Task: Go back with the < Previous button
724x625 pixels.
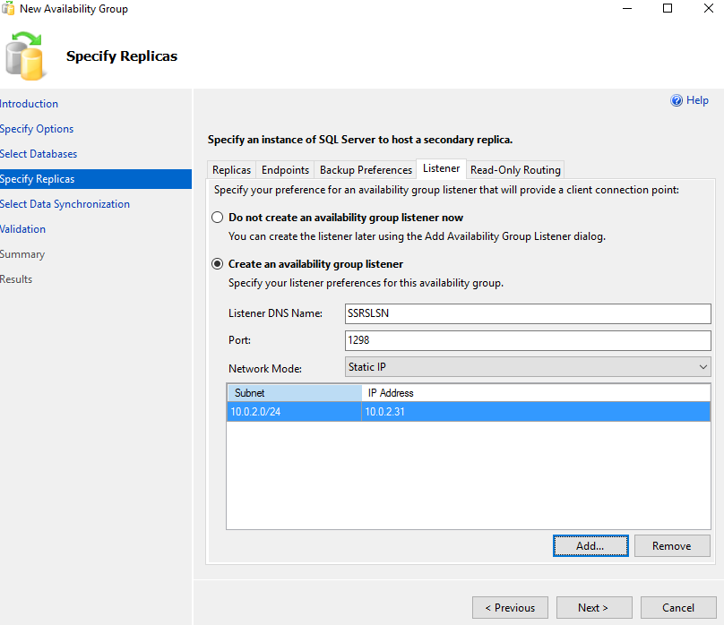Action: coord(509,608)
